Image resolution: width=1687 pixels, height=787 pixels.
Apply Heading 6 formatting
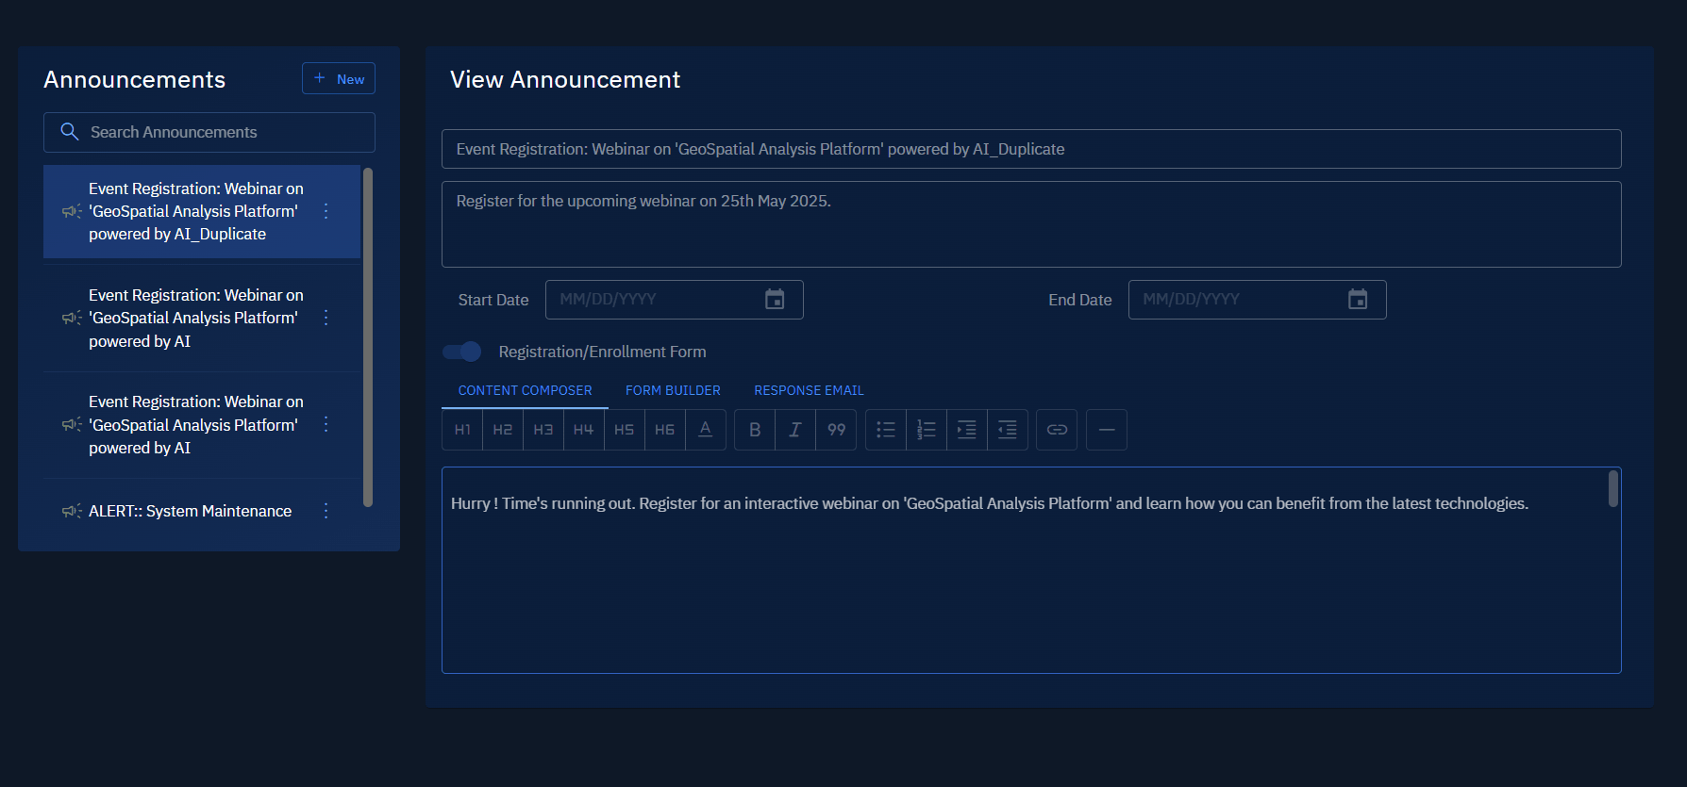tap(665, 430)
